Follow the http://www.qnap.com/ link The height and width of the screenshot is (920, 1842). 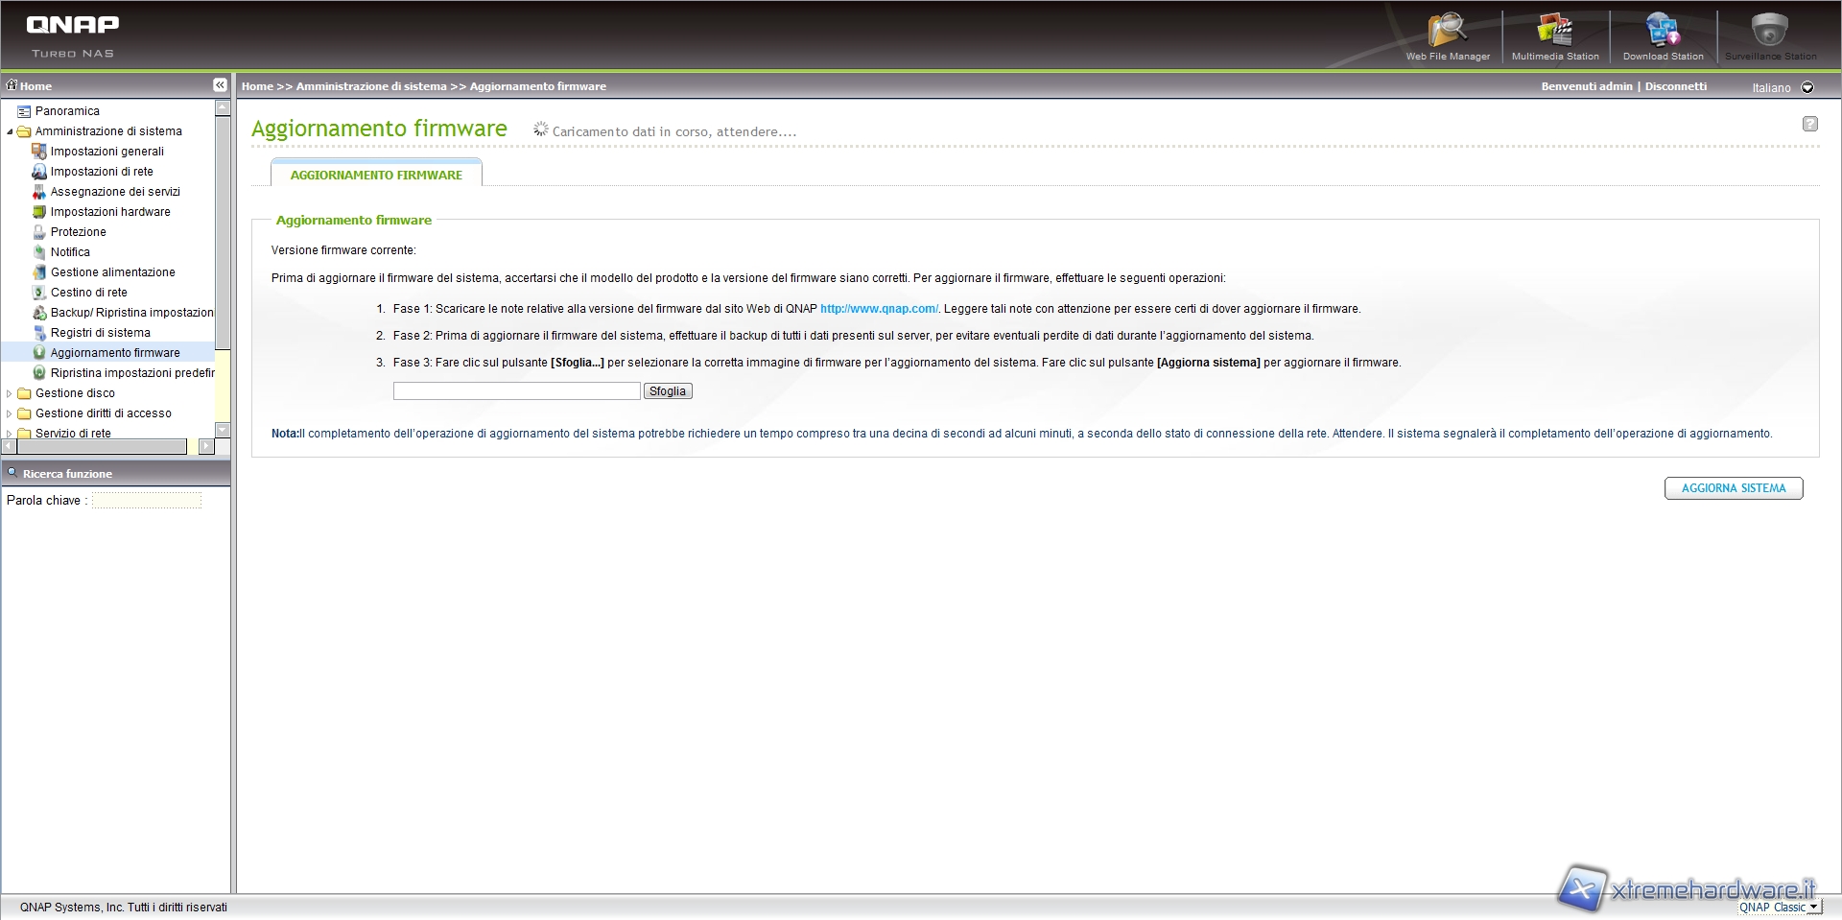(x=879, y=309)
